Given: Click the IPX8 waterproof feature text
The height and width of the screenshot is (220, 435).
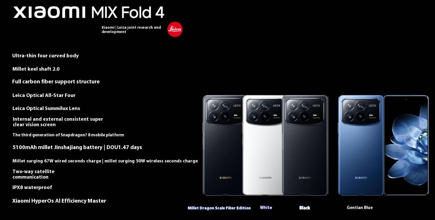Looking at the screenshot, I should pos(32,187).
